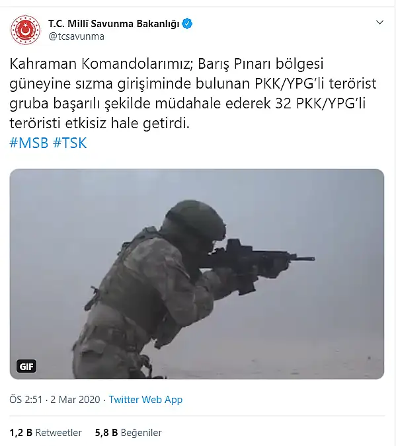Click the tweet body text
Screen dimensions: 396x446
[193, 93]
